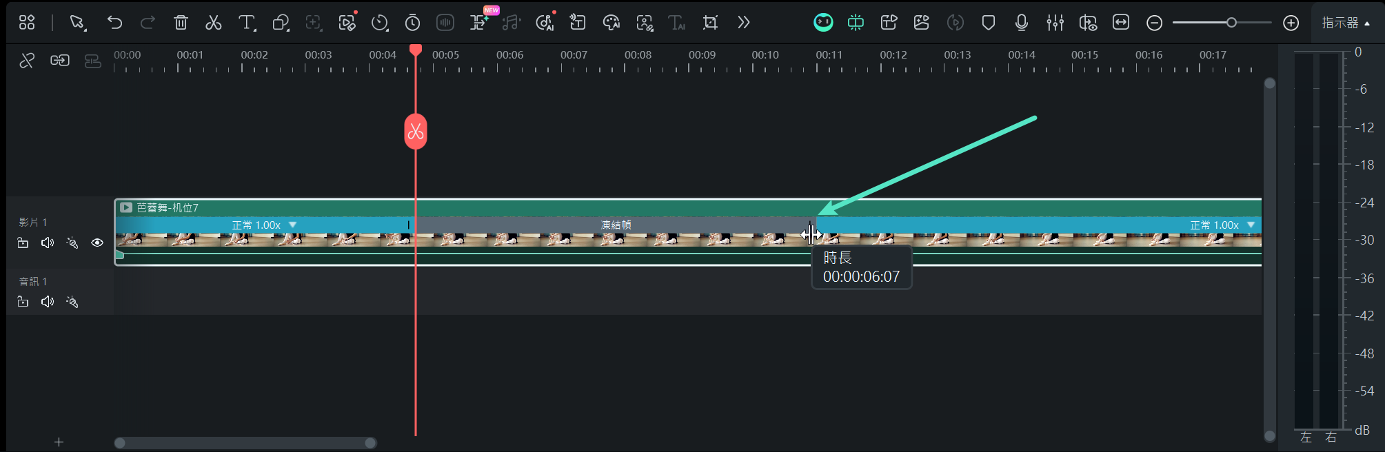Click the microphone voiceover record icon
This screenshot has width=1385, height=452.
click(1022, 23)
